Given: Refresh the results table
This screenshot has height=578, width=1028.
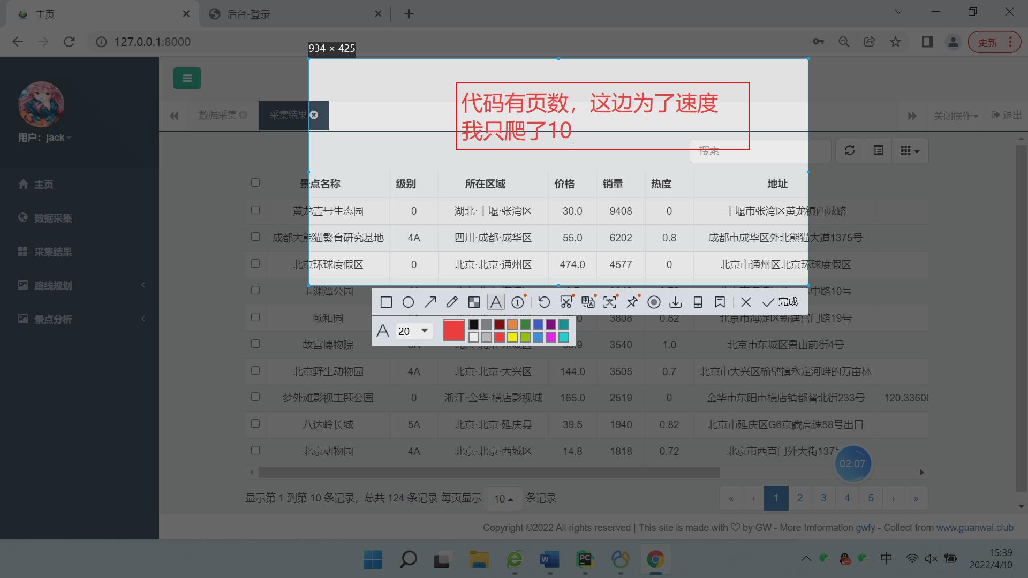Looking at the screenshot, I should pyautogui.click(x=850, y=150).
